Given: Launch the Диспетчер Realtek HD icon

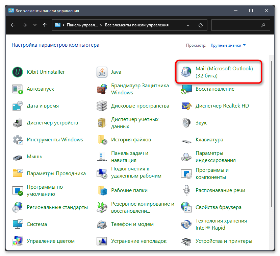Looking at the screenshot, I should (x=186, y=106).
